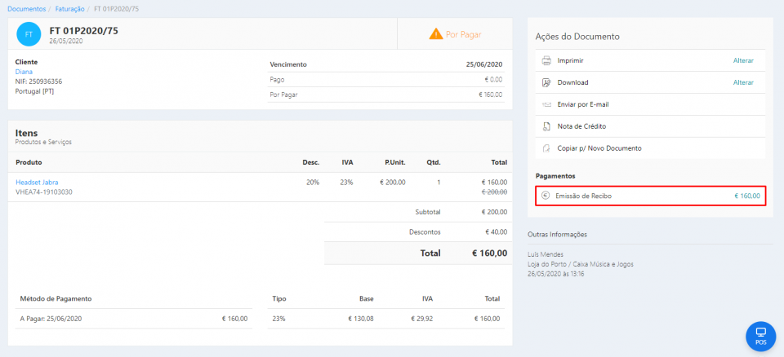Click the € 29,92 IVA amount
784x357 pixels.
coord(421,319)
